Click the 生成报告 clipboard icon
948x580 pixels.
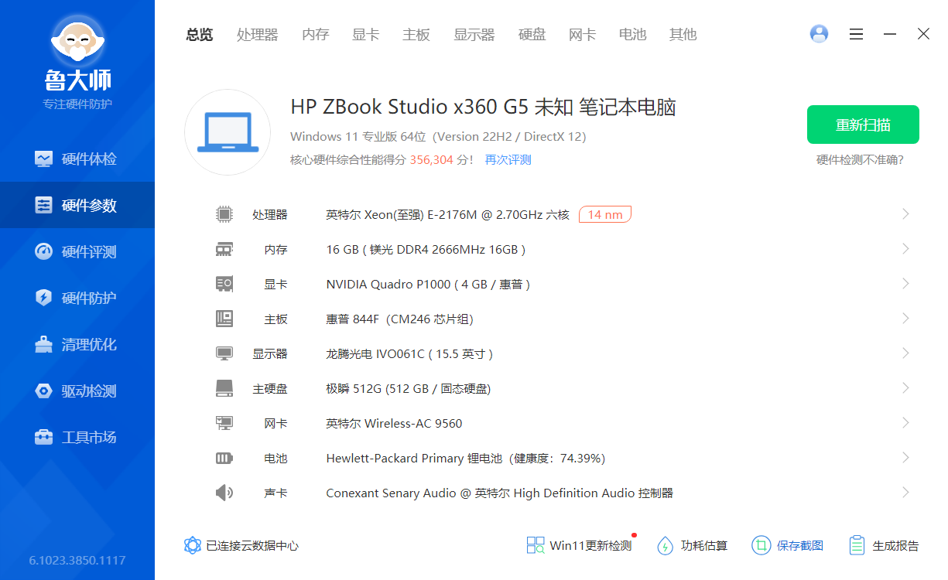(857, 545)
